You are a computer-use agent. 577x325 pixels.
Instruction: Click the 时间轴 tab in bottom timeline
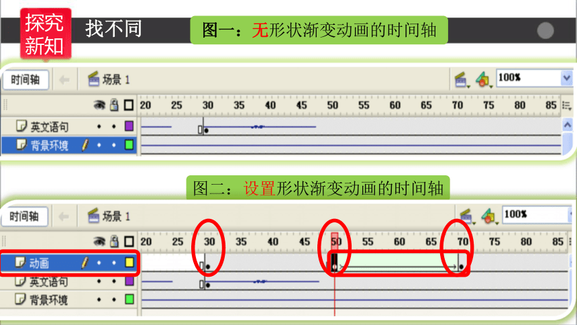click(x=24, y=216)
